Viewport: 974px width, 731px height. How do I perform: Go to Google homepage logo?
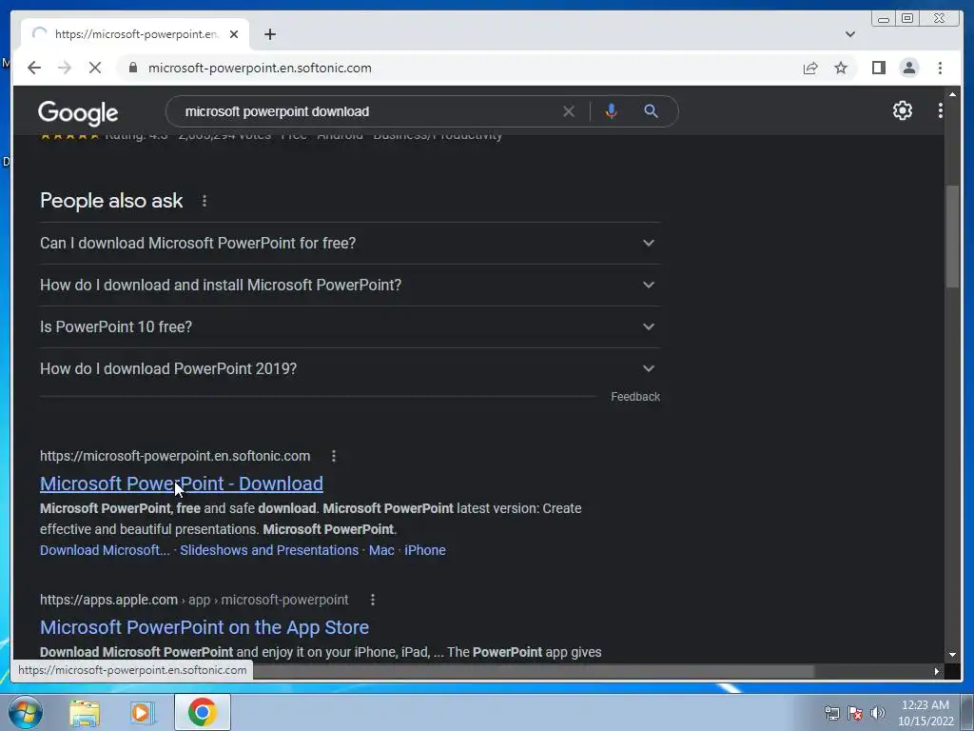78,112
